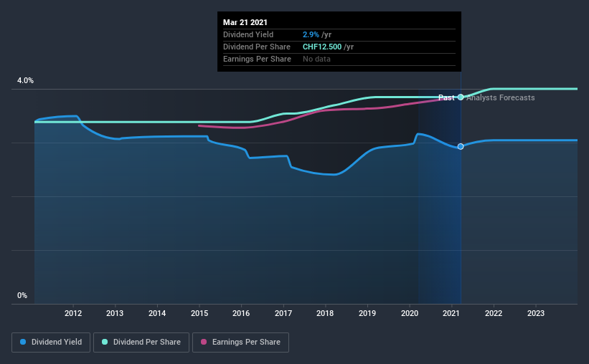Viewport: 589px width, 364px height.
Task: Click the 4.0% y-axis label
Action: [25, 80]
